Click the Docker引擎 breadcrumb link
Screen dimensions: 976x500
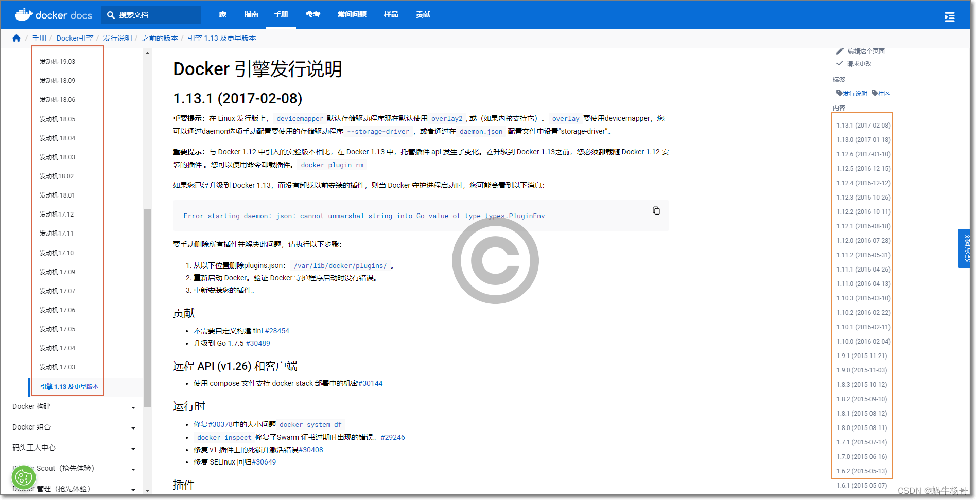(75, 38)
